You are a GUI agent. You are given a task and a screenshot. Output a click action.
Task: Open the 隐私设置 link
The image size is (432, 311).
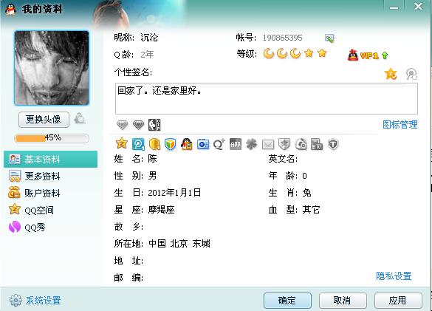click(x=394, y=276)
